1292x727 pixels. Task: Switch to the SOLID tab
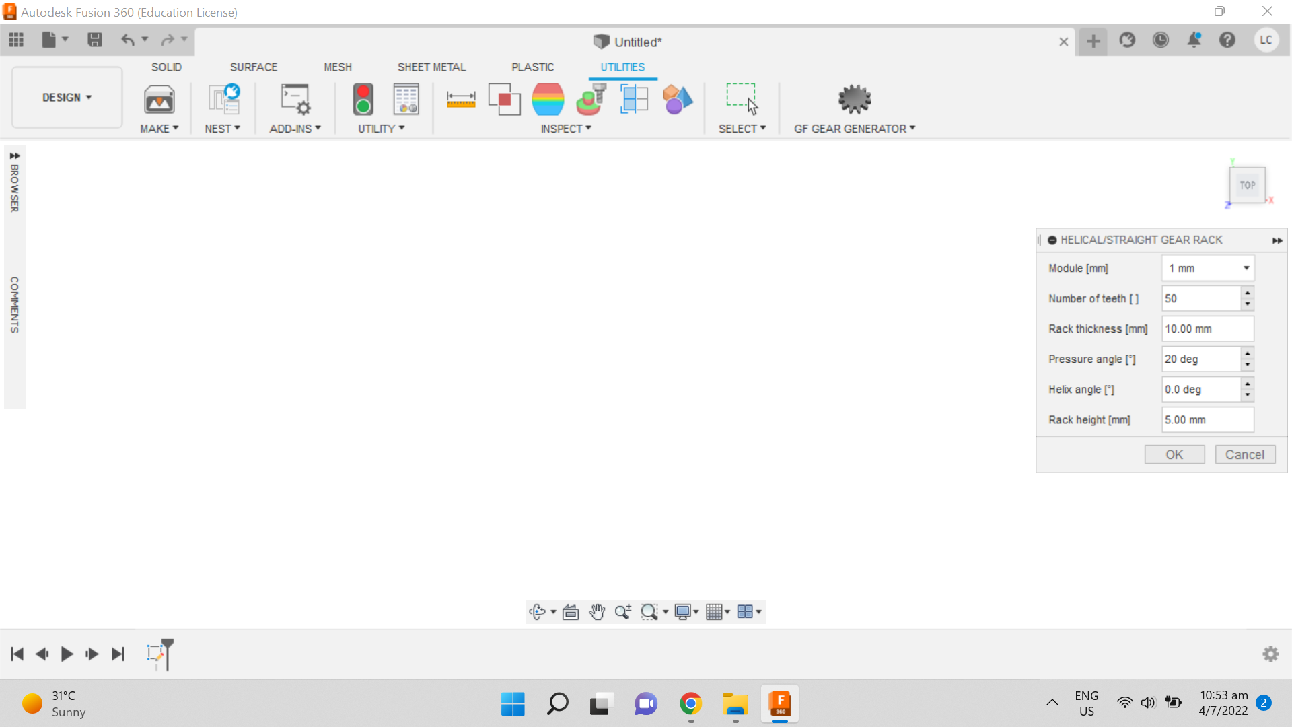166,67
